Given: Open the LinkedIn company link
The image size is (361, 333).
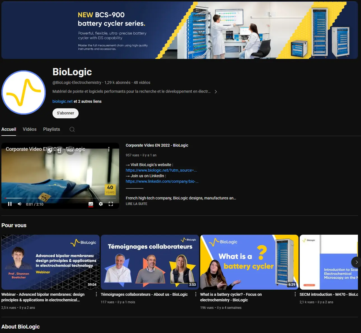Looking at the screenshot, I should 162,181.
